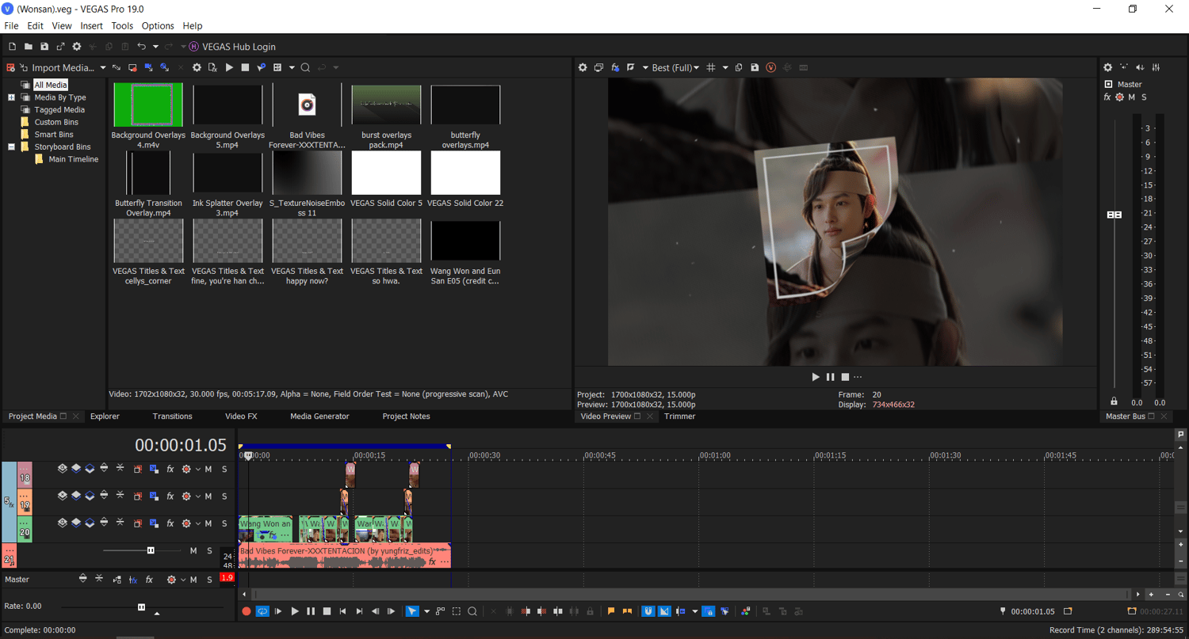Click the Record button in transport bar
Screen dimensions: 1189x639
click(247, 611)
